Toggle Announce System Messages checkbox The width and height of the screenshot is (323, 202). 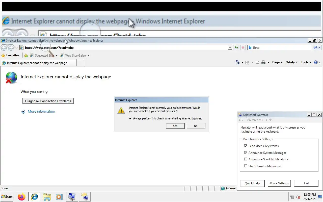[x=246, y=153]
